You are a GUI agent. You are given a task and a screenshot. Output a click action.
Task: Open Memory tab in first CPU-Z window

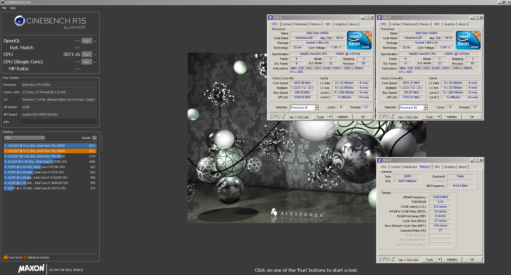(316, 24)
